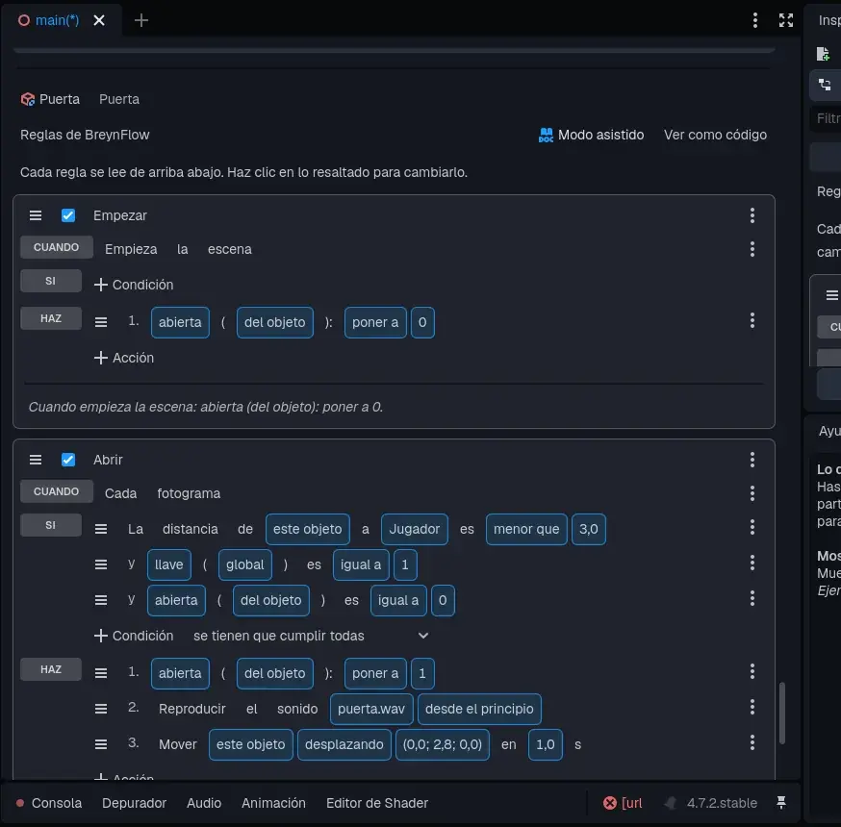The width and height of the screenshot is (841, 827).
Task: Switch to the main(*) scene tab
Action: tap(57, 20)
